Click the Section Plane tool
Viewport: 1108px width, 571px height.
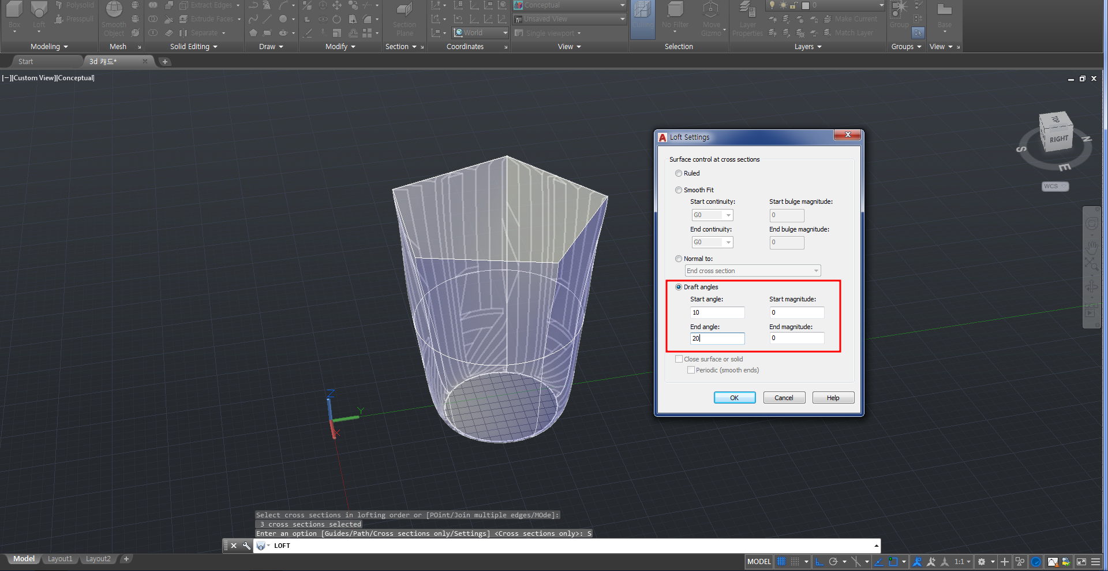tap(405, 18)
